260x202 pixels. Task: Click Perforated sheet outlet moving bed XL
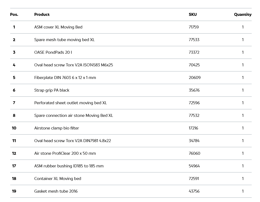pyautogui.click(x=71, y=103)
